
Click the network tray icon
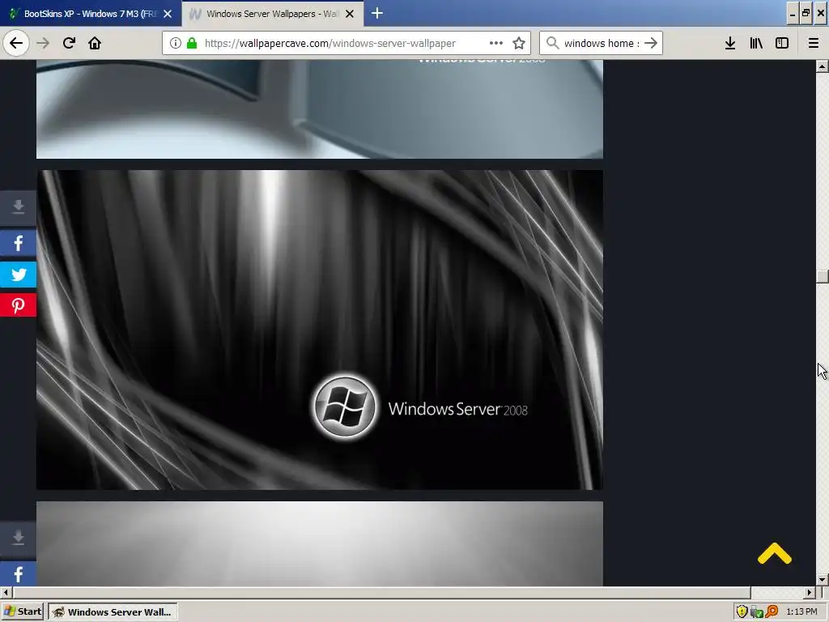point(757,612)
